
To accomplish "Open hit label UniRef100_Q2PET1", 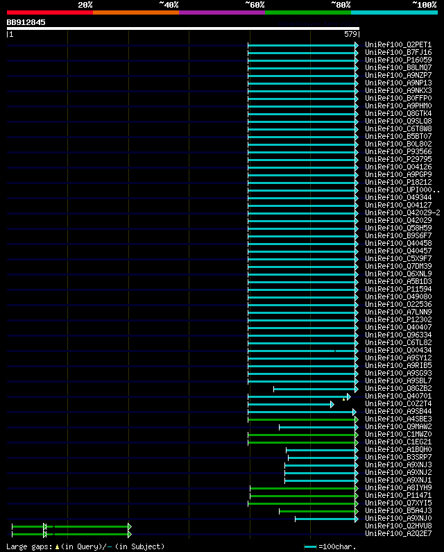I will click(x=398, y=44).
